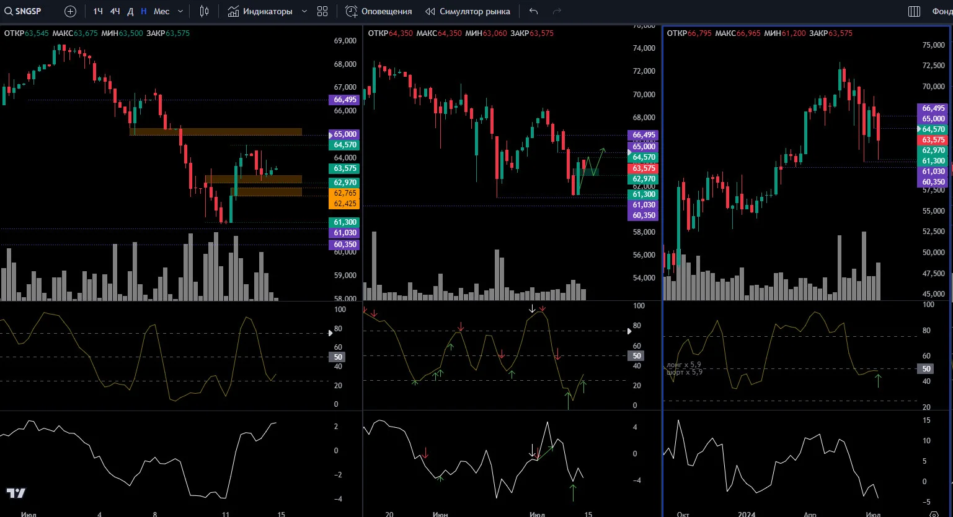
Task: Click the Апр date on time axis
Action: pos(810,514)
